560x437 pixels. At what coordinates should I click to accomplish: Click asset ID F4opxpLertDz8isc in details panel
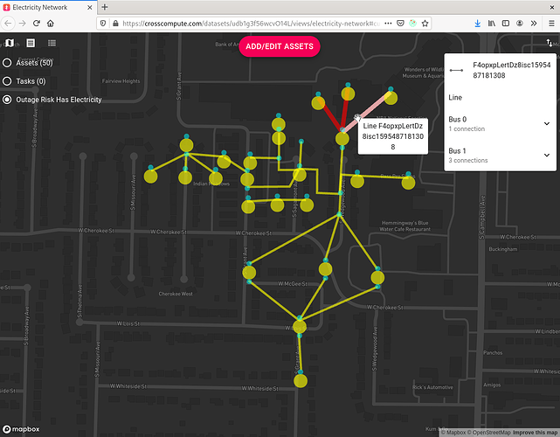pyautogui.click(x=511, y=70)
